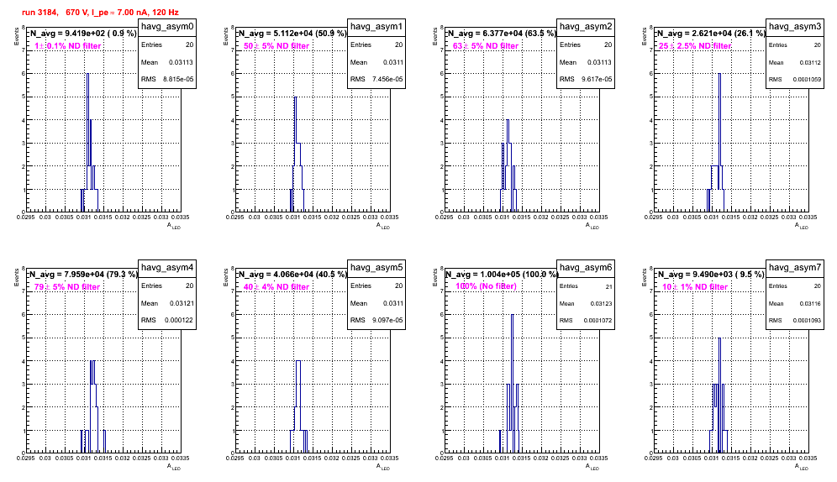Click the histogram peak in havg_asym3 plot
Screen dimensions: 837x482
[x=719, y=74]
